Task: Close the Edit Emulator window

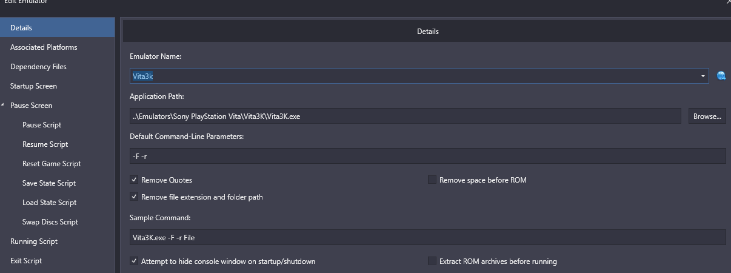Action: (728, 2)
